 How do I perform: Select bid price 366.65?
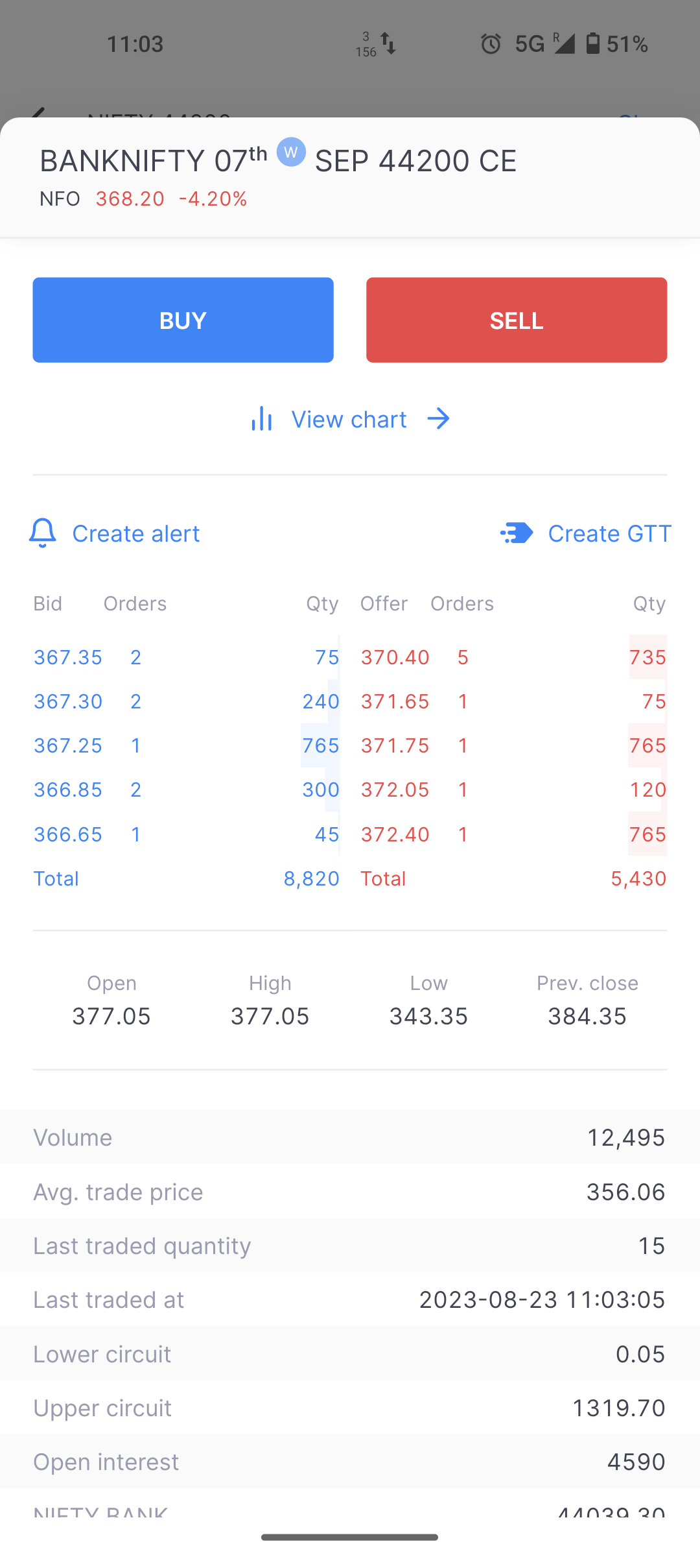[68, 834]
